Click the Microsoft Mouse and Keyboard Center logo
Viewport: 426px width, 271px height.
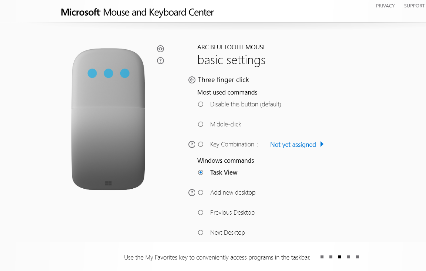(x=137, y=12)
